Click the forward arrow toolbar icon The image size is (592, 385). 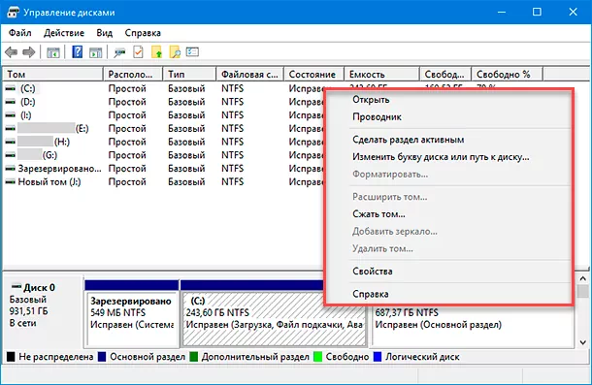click(x=29, y=52)
